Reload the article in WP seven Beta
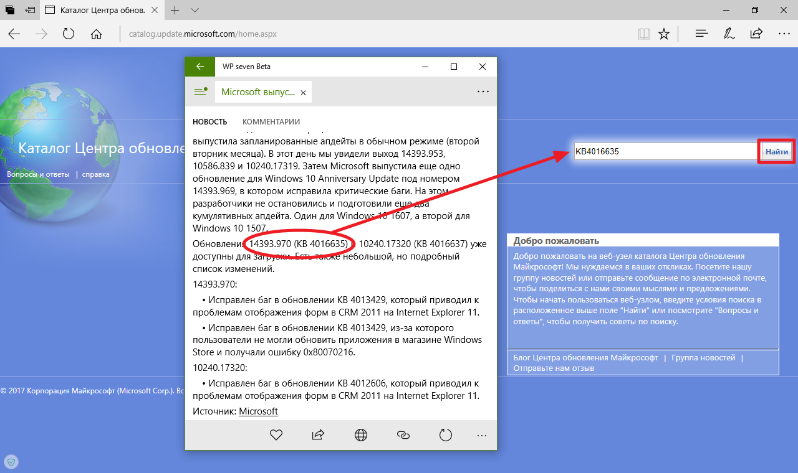Image resolution: width=798 pixels, height=473 pixels. pyautogui.click(x=445, y=434)
